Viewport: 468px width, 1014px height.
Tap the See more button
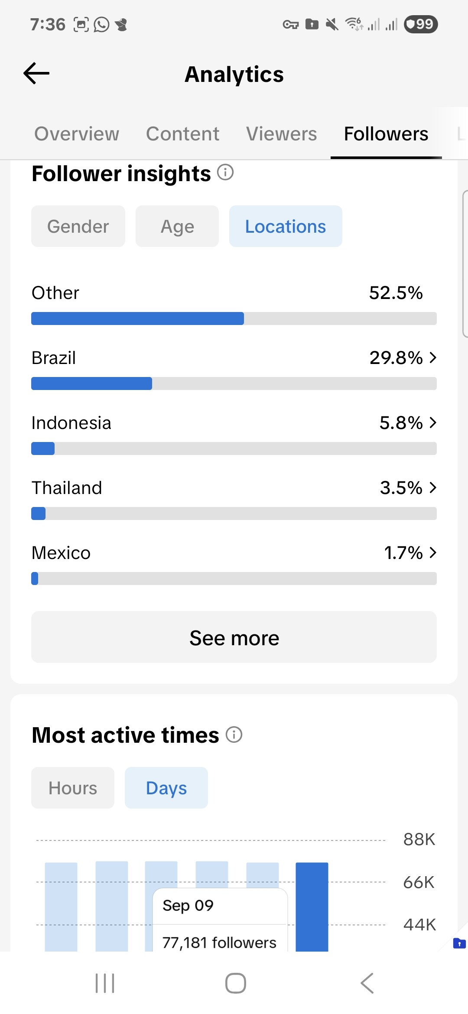(x=234, y=637)
